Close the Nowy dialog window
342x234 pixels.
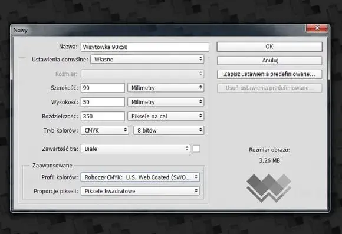[x=317, y=28]
